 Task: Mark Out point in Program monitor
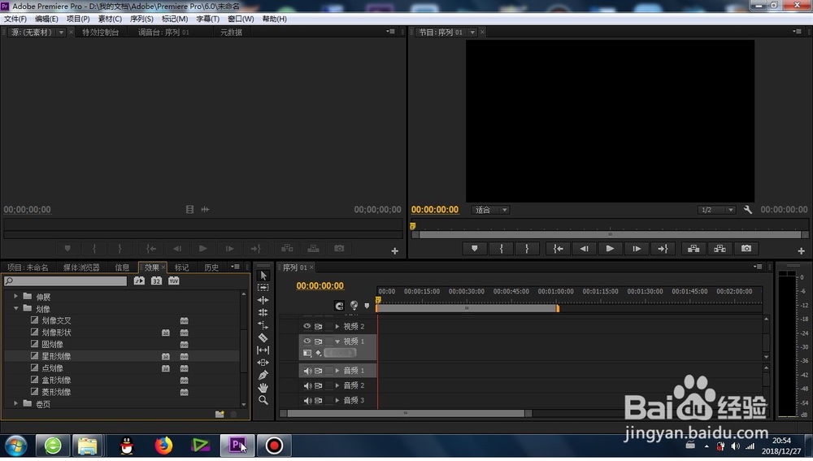pyautogui.click(x=527, y=249)
